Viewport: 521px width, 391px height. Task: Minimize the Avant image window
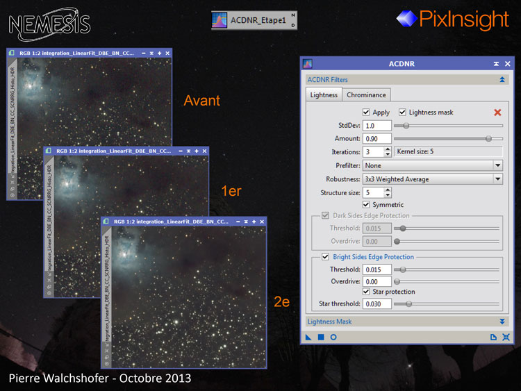[144, 53]
